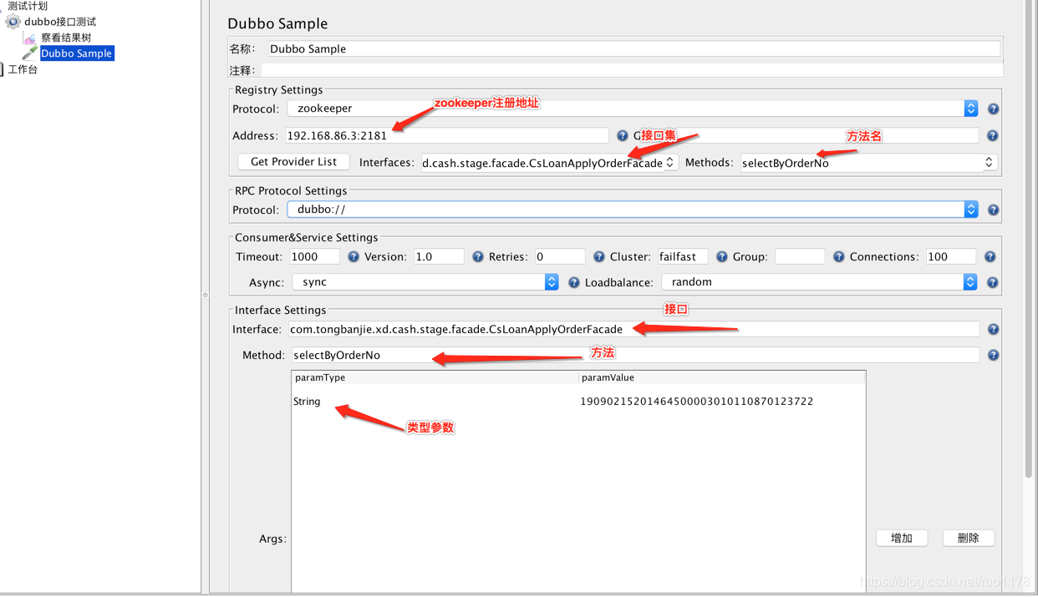This screenshot has height=597, width=1038.
Task: Open the dubbo:// RPC Protocol dropdown
Action: 969,210
